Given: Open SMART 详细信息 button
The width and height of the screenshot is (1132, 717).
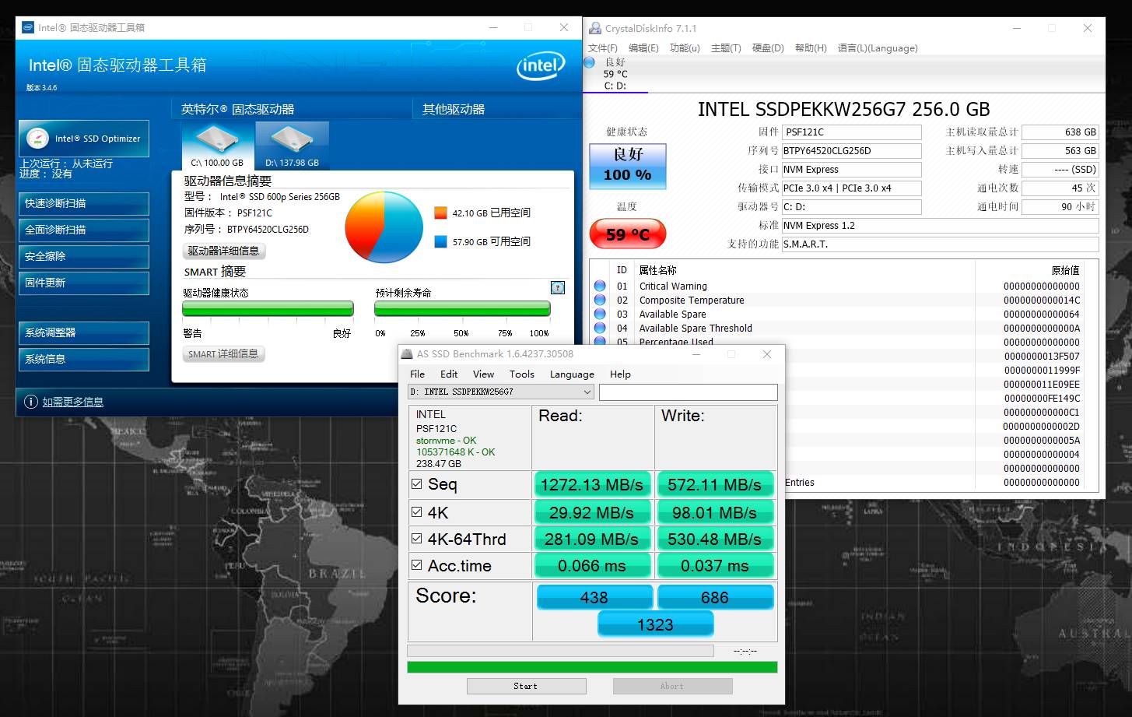Looking at the screenshot, I should tap(224, 353).
